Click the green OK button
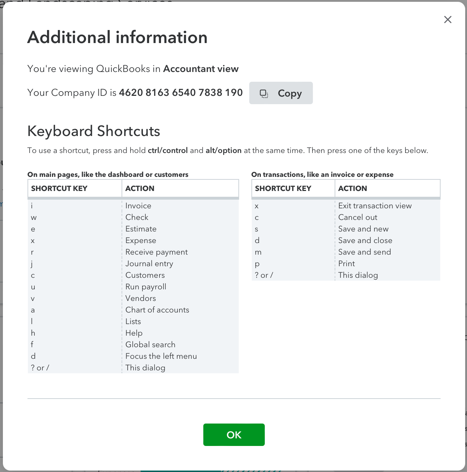 pyautogui.click(x=234, y=435)
